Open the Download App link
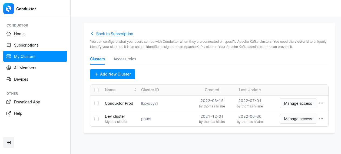Screen dimensions: 341x154 [x=35, y=102]
